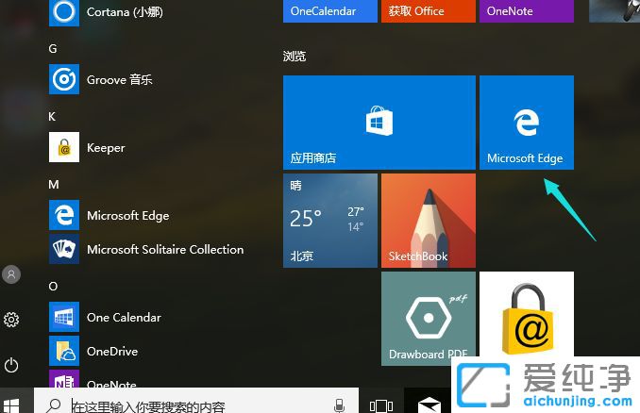Open the SketchBook tile
Viewport: 640px width, 413px height.
429,221
